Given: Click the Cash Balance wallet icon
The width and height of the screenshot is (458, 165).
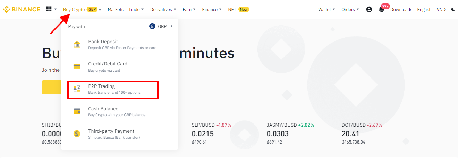Looking at the screenshot, I should click(77, 111).
